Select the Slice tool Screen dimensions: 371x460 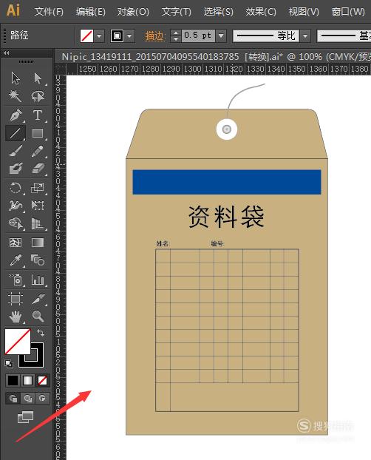(38, 298)
